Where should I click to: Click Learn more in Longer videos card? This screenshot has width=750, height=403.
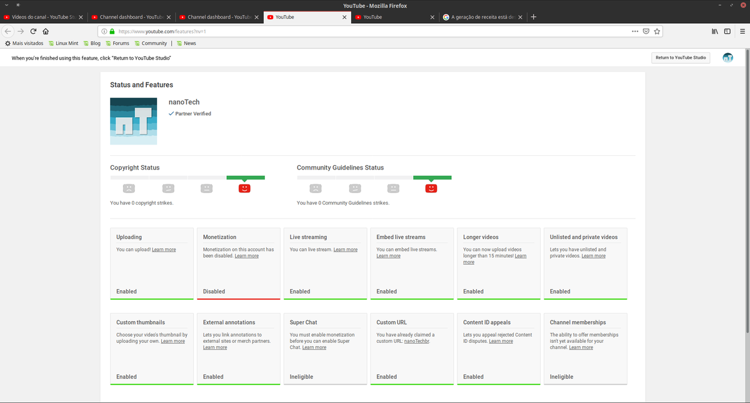pyautogui.click(x=495, y=259)
